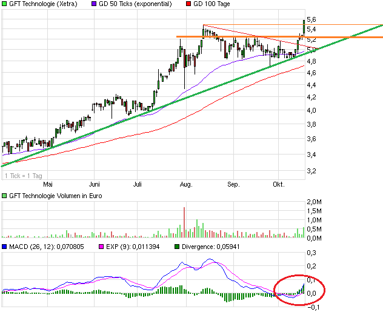Image resolution: width=383 pixels, height=312 pixels.
Task: Click the 3,4 price axis value
Action: pos(311,154)
